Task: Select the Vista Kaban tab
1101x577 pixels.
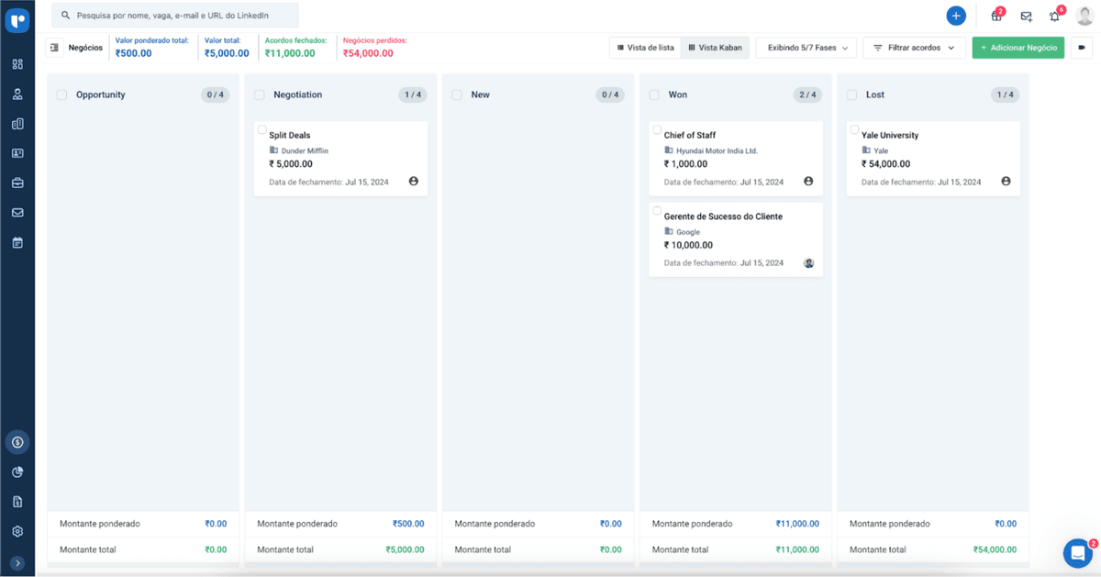Action: point(715,47)
